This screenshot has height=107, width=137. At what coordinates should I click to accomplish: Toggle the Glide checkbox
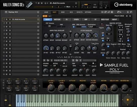coord(108,46)
